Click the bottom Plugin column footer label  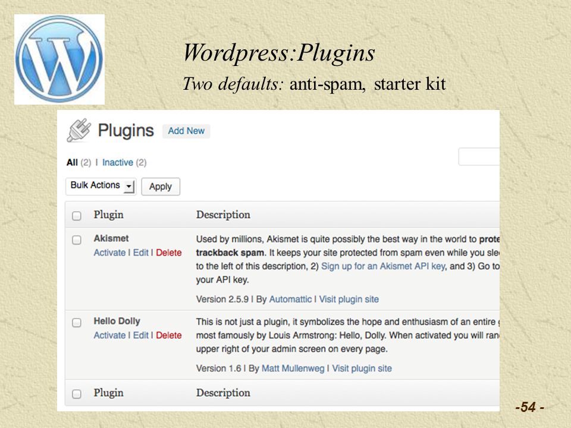click(108, 393)
